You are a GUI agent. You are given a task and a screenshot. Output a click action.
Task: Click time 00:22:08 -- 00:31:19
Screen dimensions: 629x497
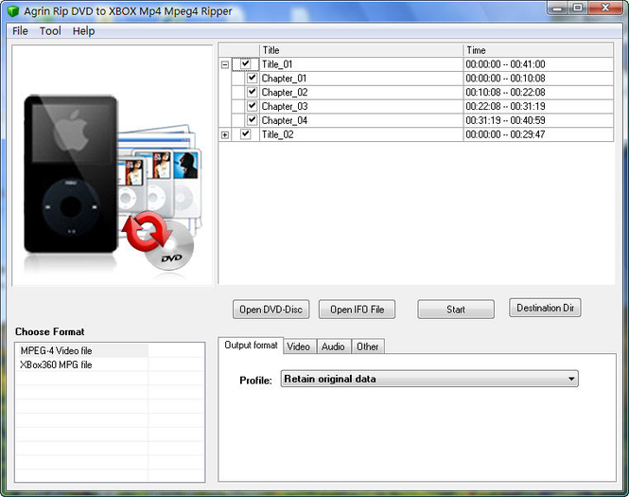pos(505,106)
